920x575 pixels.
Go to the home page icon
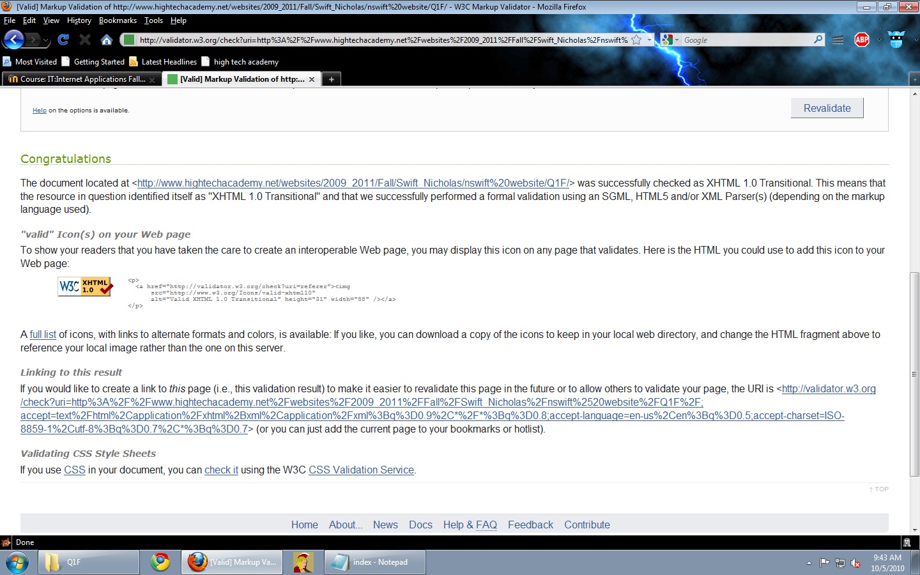(x=107, y=40)
